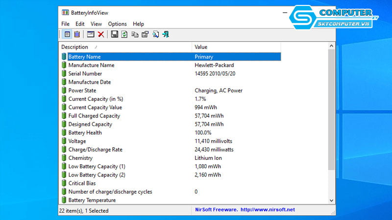Click the Exit toolbar icon

[x=166, y=34]
